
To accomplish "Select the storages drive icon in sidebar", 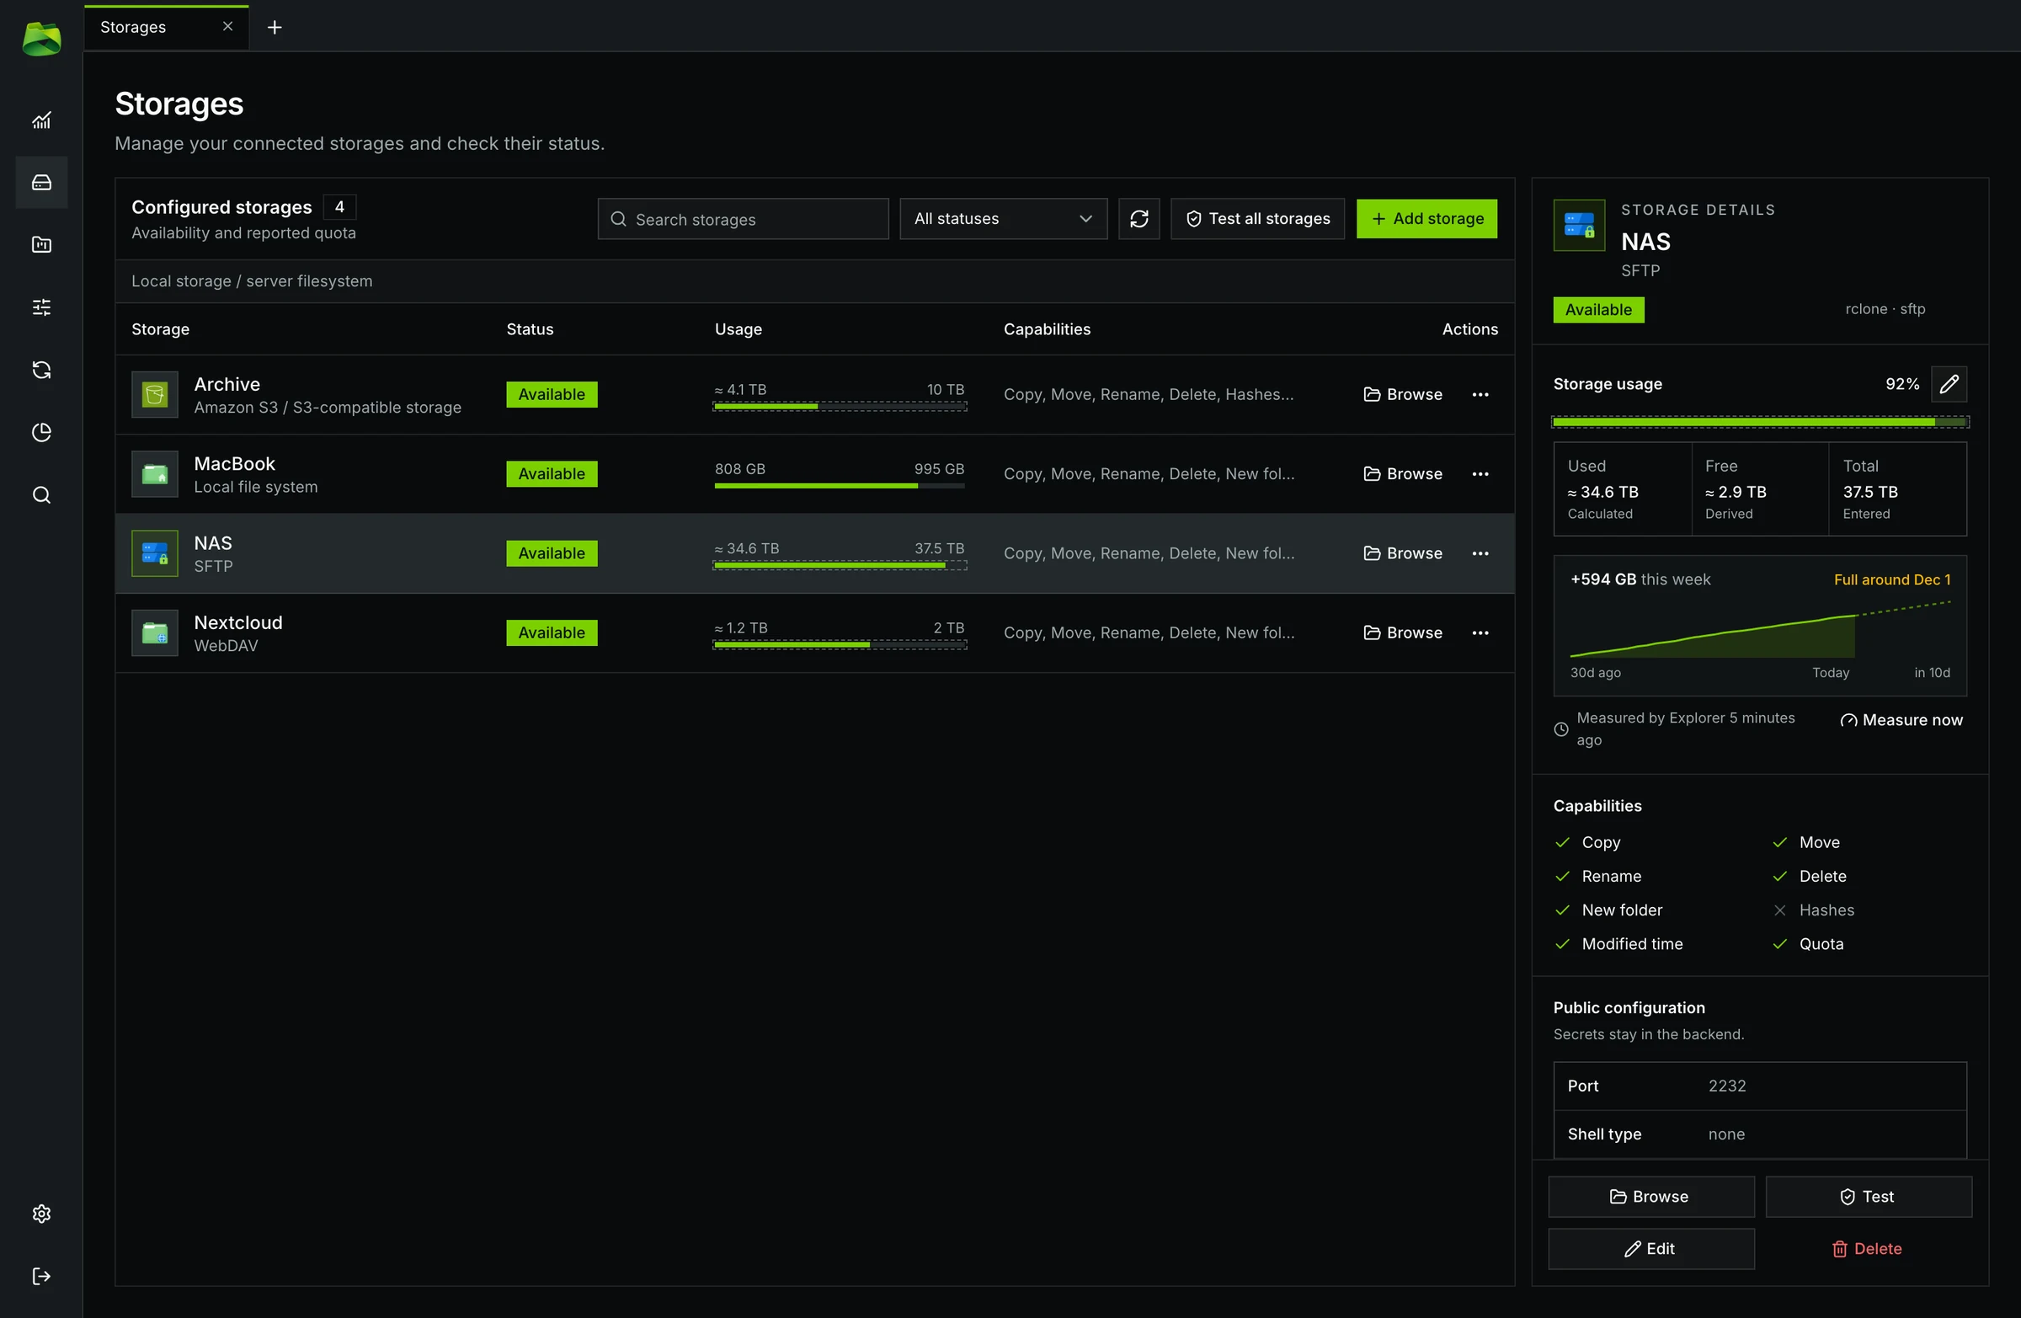I will (x=40, y=183).
